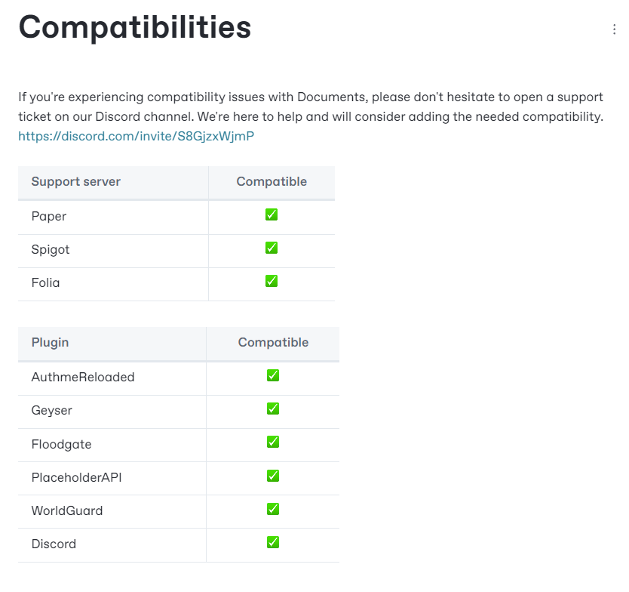Screen dimensions: 629x592
Task: Select the Support server column header
Action: (76, 181)
